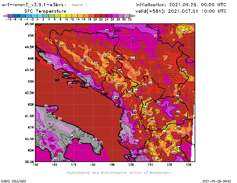Viewport: 237px width, 183px height.
Task: Click the '20E' longitude label
Action: coord(131,165)
